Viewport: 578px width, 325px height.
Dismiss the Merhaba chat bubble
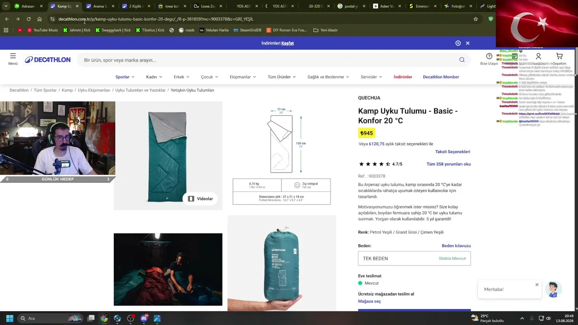(x=537, y=284)
